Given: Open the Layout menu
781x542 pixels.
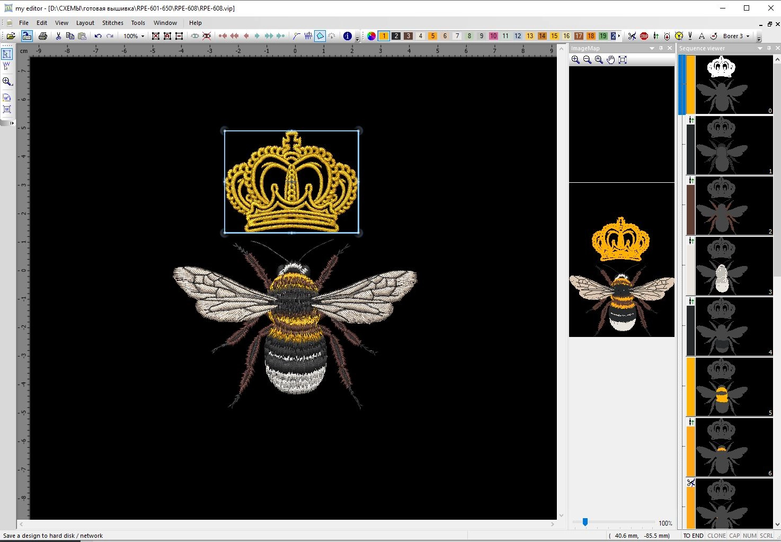Looking at the screenshot, I should pyautogui.click(x=85, y=23).
